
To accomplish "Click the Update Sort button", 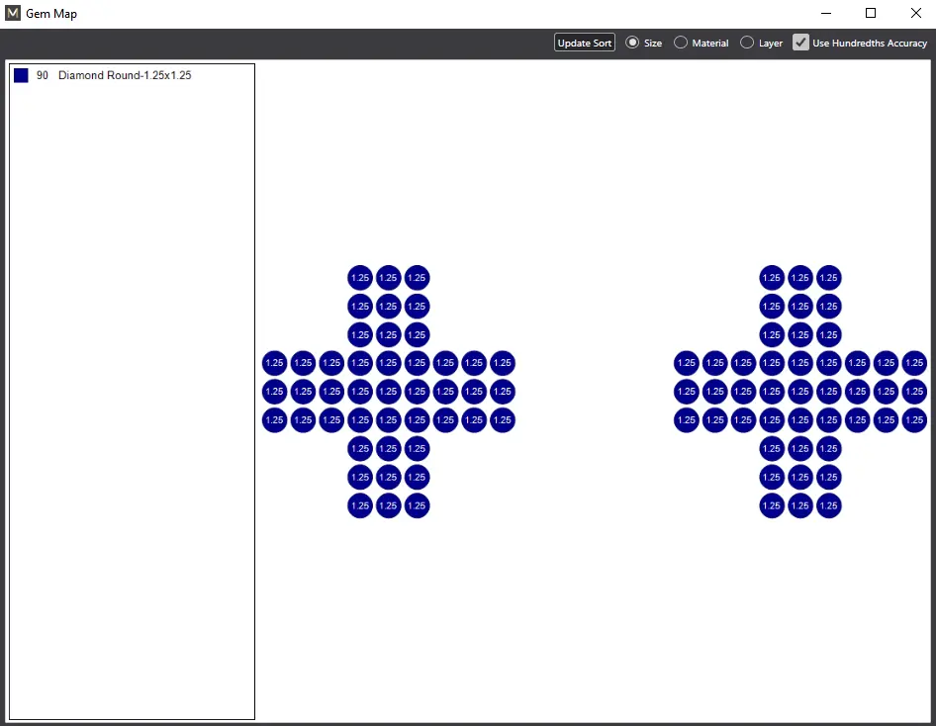I will [585, 43].
